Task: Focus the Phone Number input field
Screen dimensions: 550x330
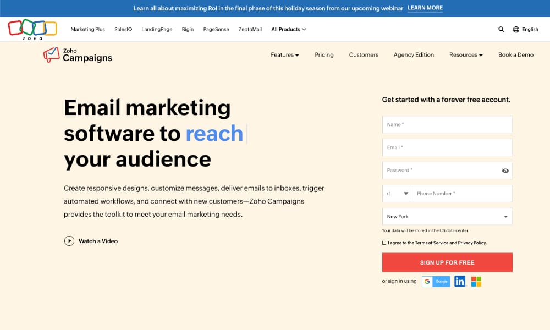Action: pos(463,194)
